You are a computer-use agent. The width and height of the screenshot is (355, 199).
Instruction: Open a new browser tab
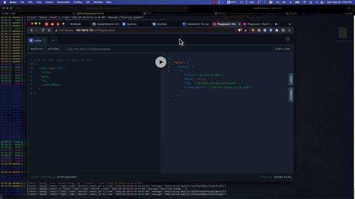pos(276,24)
